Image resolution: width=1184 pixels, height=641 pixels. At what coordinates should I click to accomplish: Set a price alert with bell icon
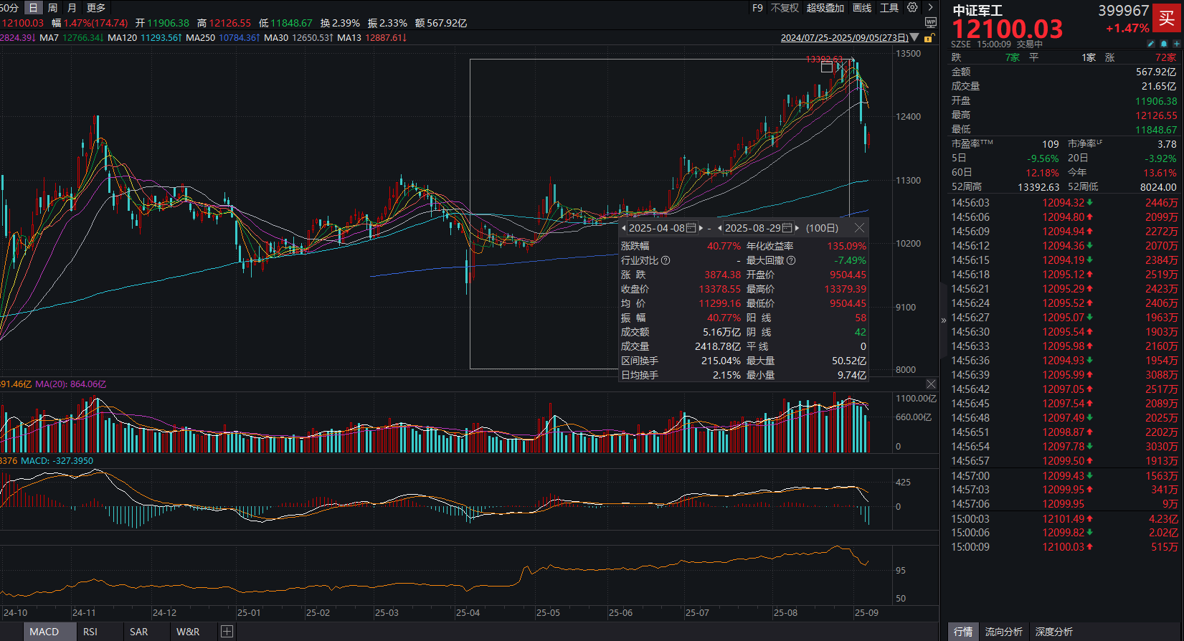click(x=1163, y=44)
